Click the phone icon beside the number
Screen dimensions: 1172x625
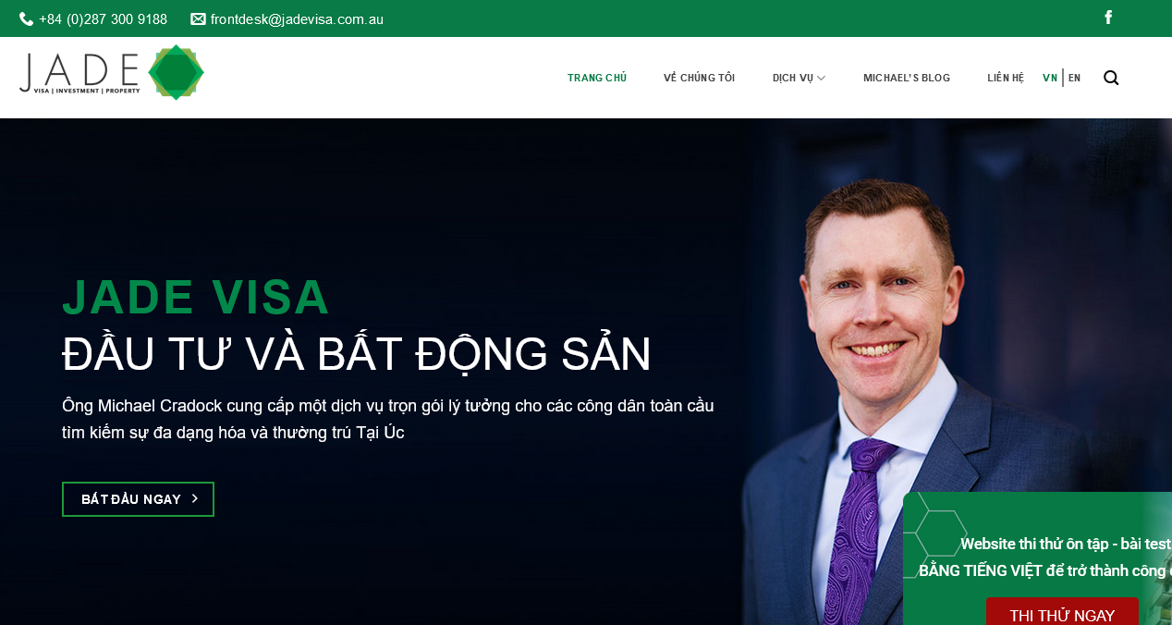click(26, 19)
